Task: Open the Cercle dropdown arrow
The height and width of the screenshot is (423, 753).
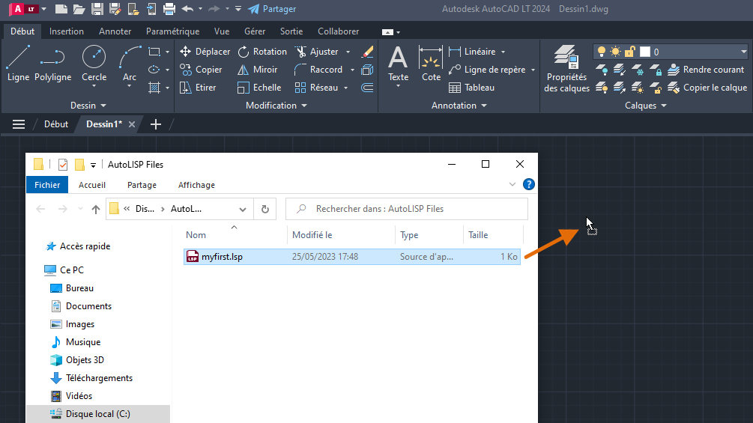Action: pos(94,86)
